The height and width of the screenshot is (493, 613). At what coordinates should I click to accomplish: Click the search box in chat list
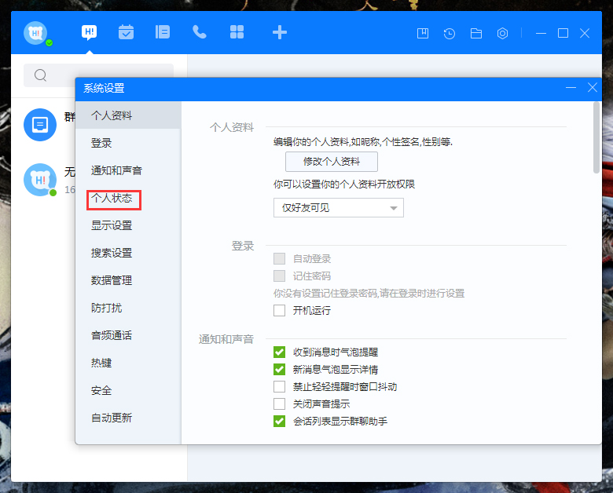pos(100,75)
